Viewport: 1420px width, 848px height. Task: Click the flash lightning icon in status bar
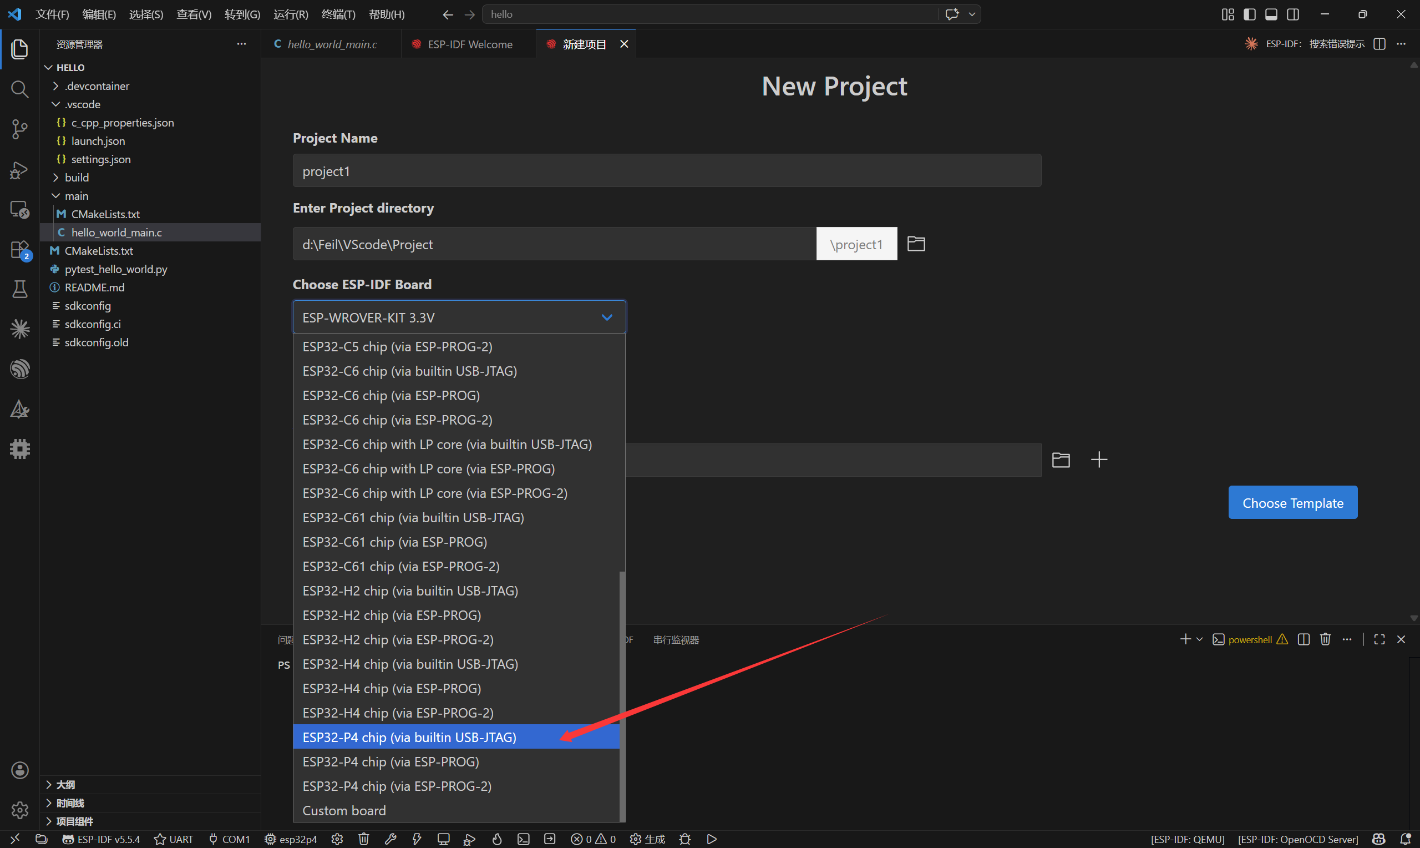click(417, 839)
